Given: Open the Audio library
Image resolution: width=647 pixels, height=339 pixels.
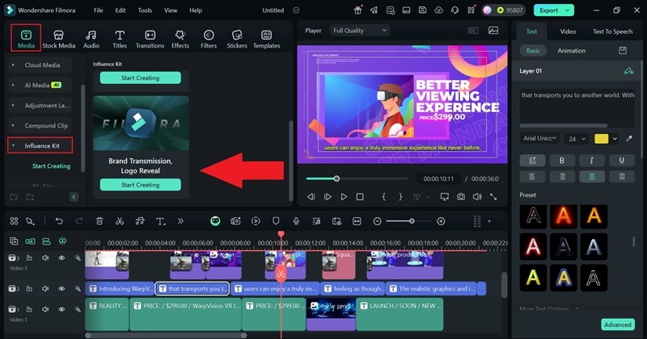Looking at the screenshot, I should (x=91, y=40).
